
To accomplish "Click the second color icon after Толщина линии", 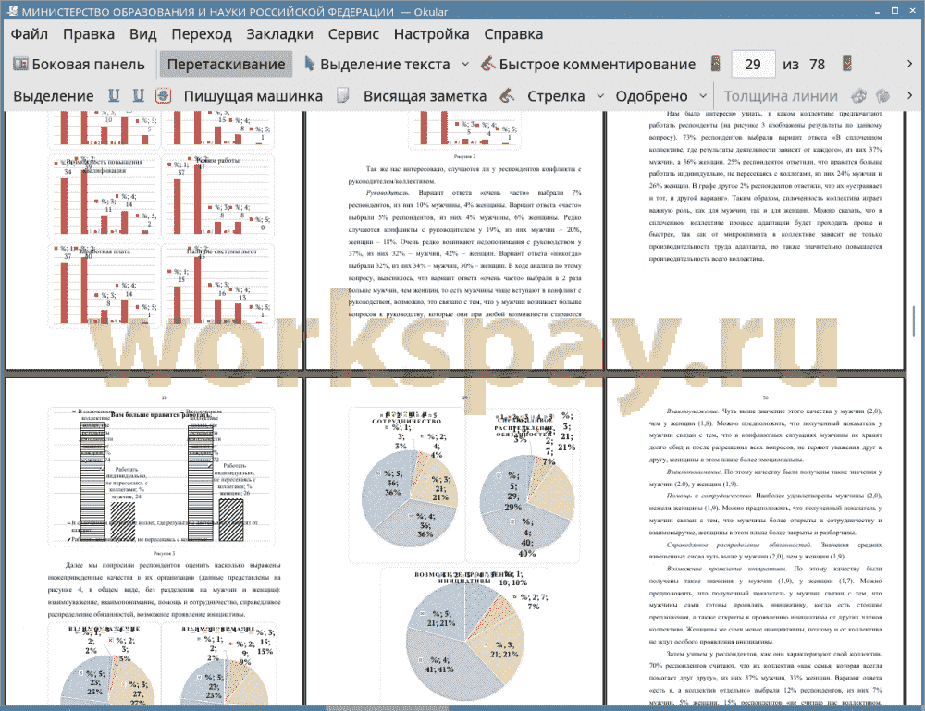I will [x=882, y=95].
